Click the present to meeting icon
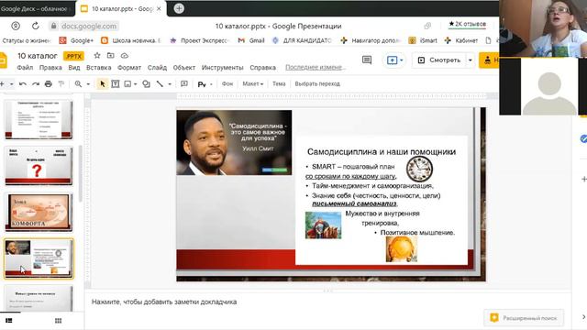 [x=392, y=60]
